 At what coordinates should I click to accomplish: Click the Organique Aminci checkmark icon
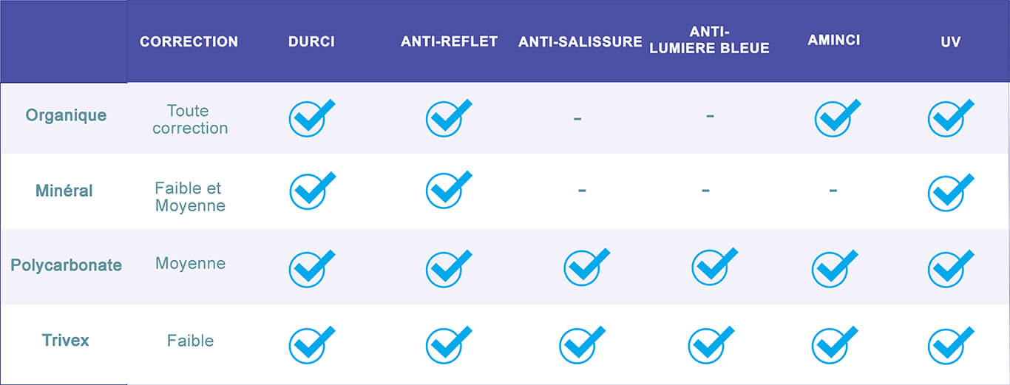(837, 118)
